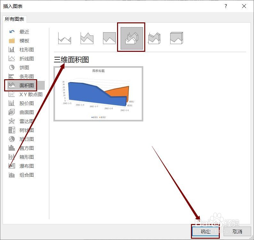Choose the Sunburst (旭日图) icon
Screen dimensions: 254x240
(12, 139)
